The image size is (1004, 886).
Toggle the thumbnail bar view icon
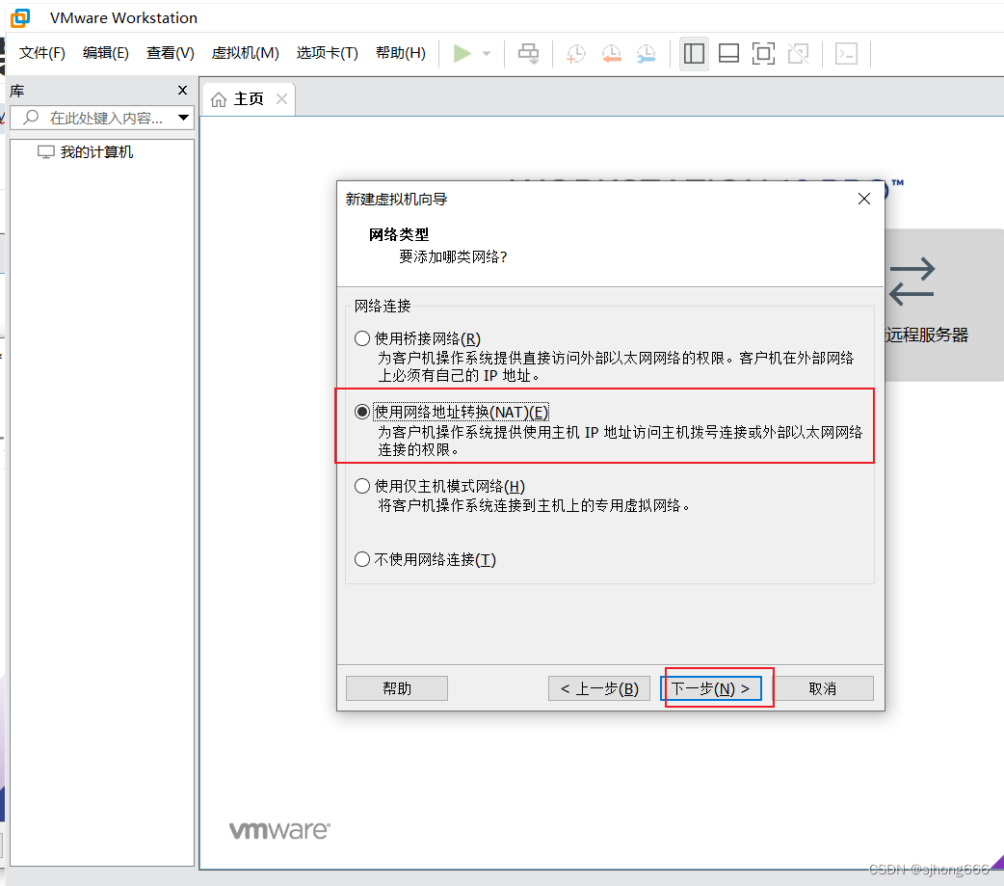[728, 53]
